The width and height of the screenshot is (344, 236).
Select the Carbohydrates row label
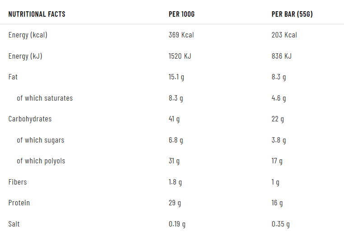tap(30, 119)
